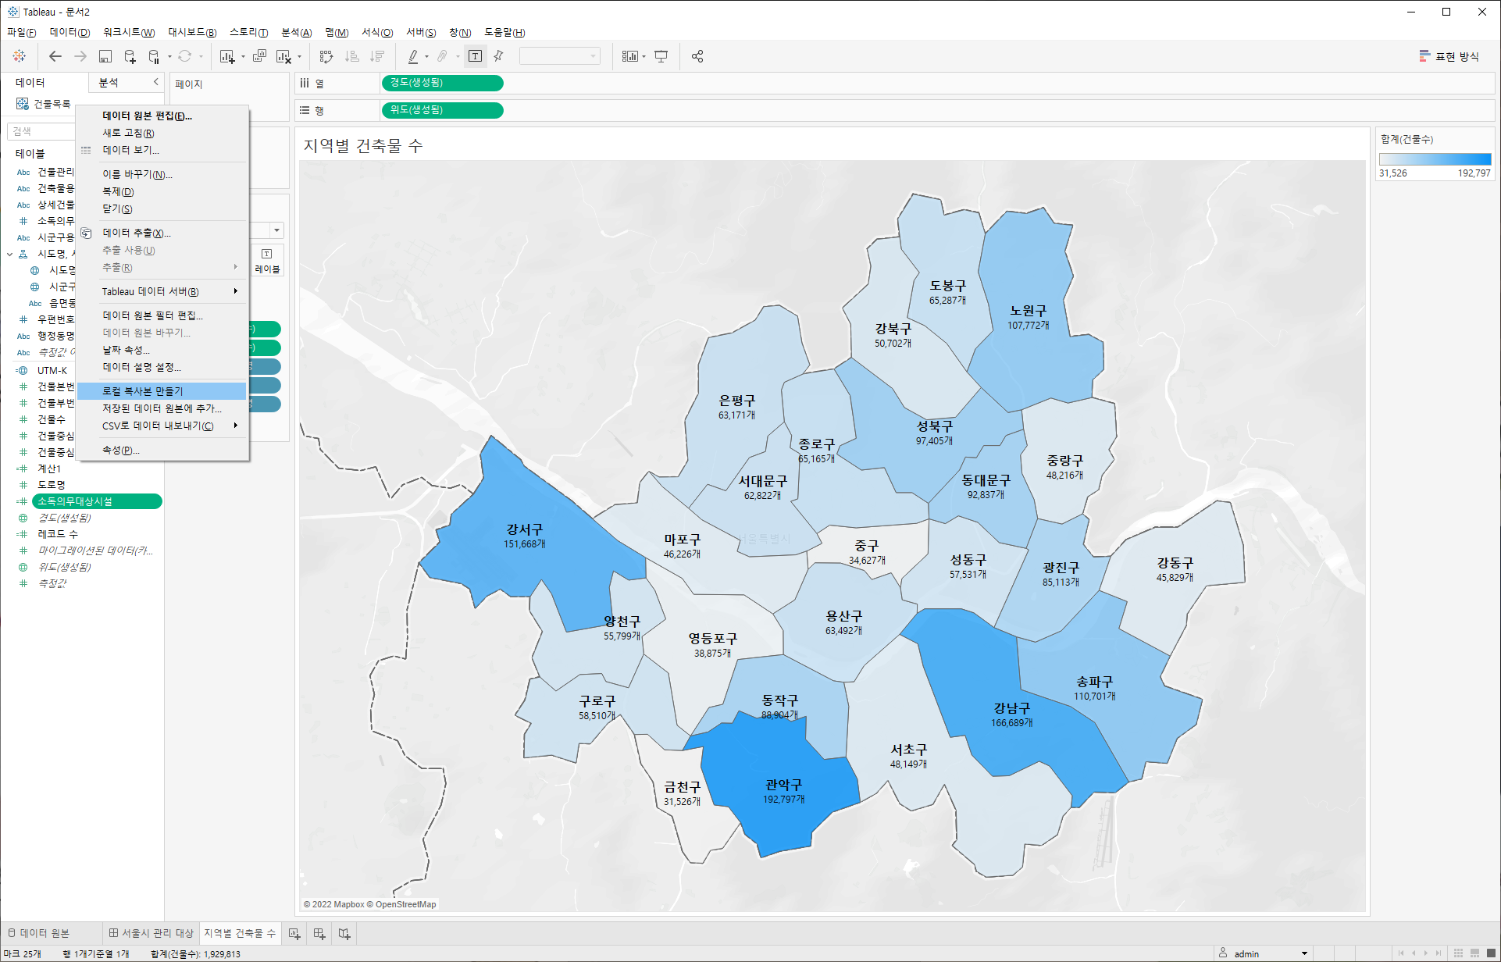Image resolution: width=1501 pixels, height=962 pixels.
Task: Click the add new data source icon
Action: pyautogui.click(x=130, y=56)
